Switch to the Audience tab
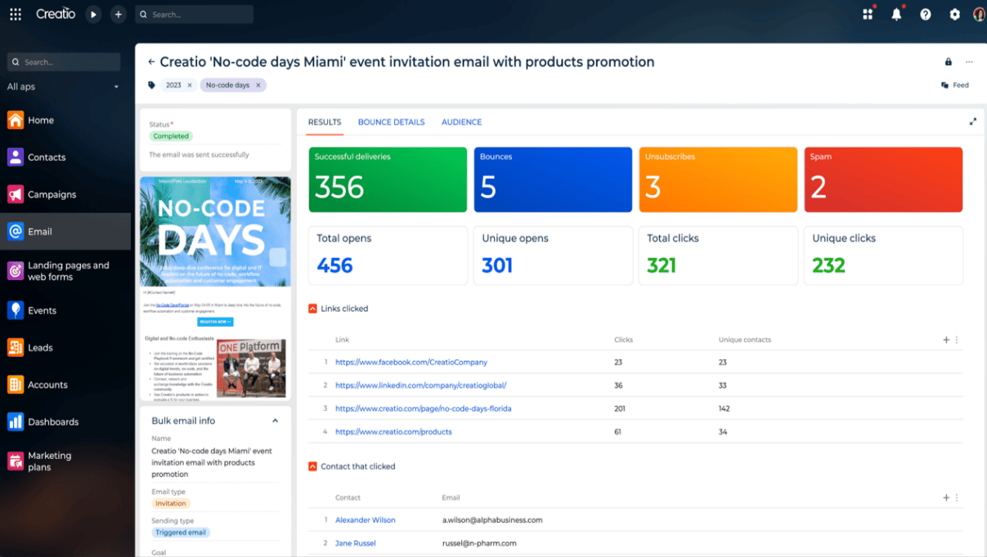This screenshot has width=987, height=557. [462, 122]
